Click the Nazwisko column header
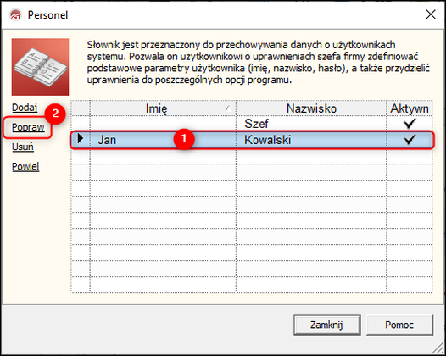Image resolution: width=446 pixels, height=356 pixels. tap(311, 108)
